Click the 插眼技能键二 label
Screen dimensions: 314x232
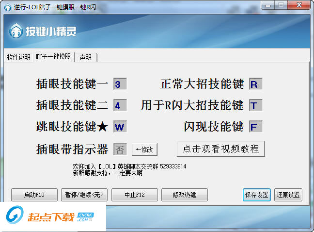pos(72,105)
